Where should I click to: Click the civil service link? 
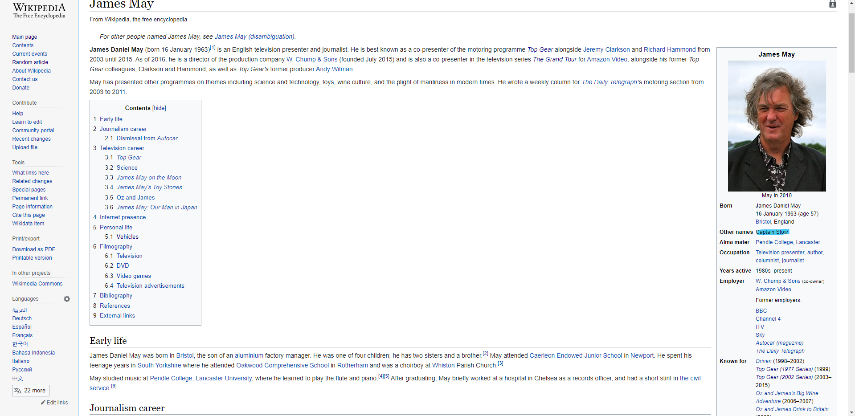pyautogui.click(x=690, y=378)
